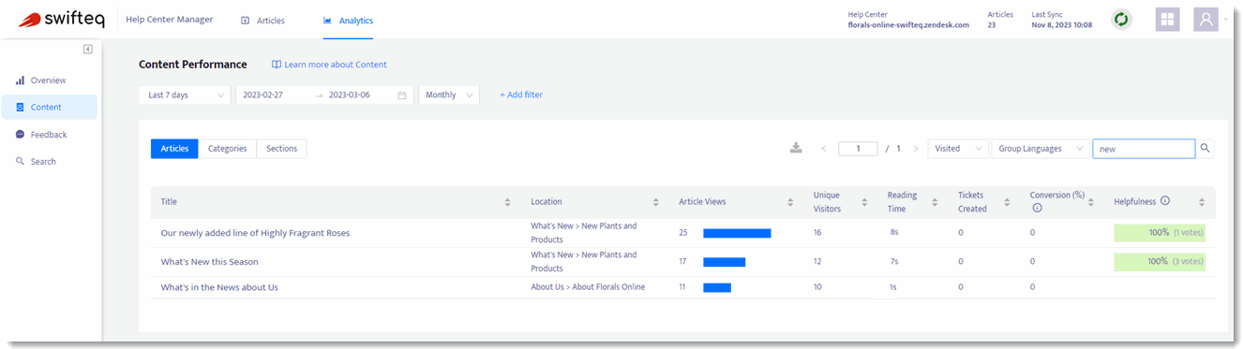Viewport: 1243px width, 349px height.
Task: Download the articles table export icon
Action: [x=796, y=148]
